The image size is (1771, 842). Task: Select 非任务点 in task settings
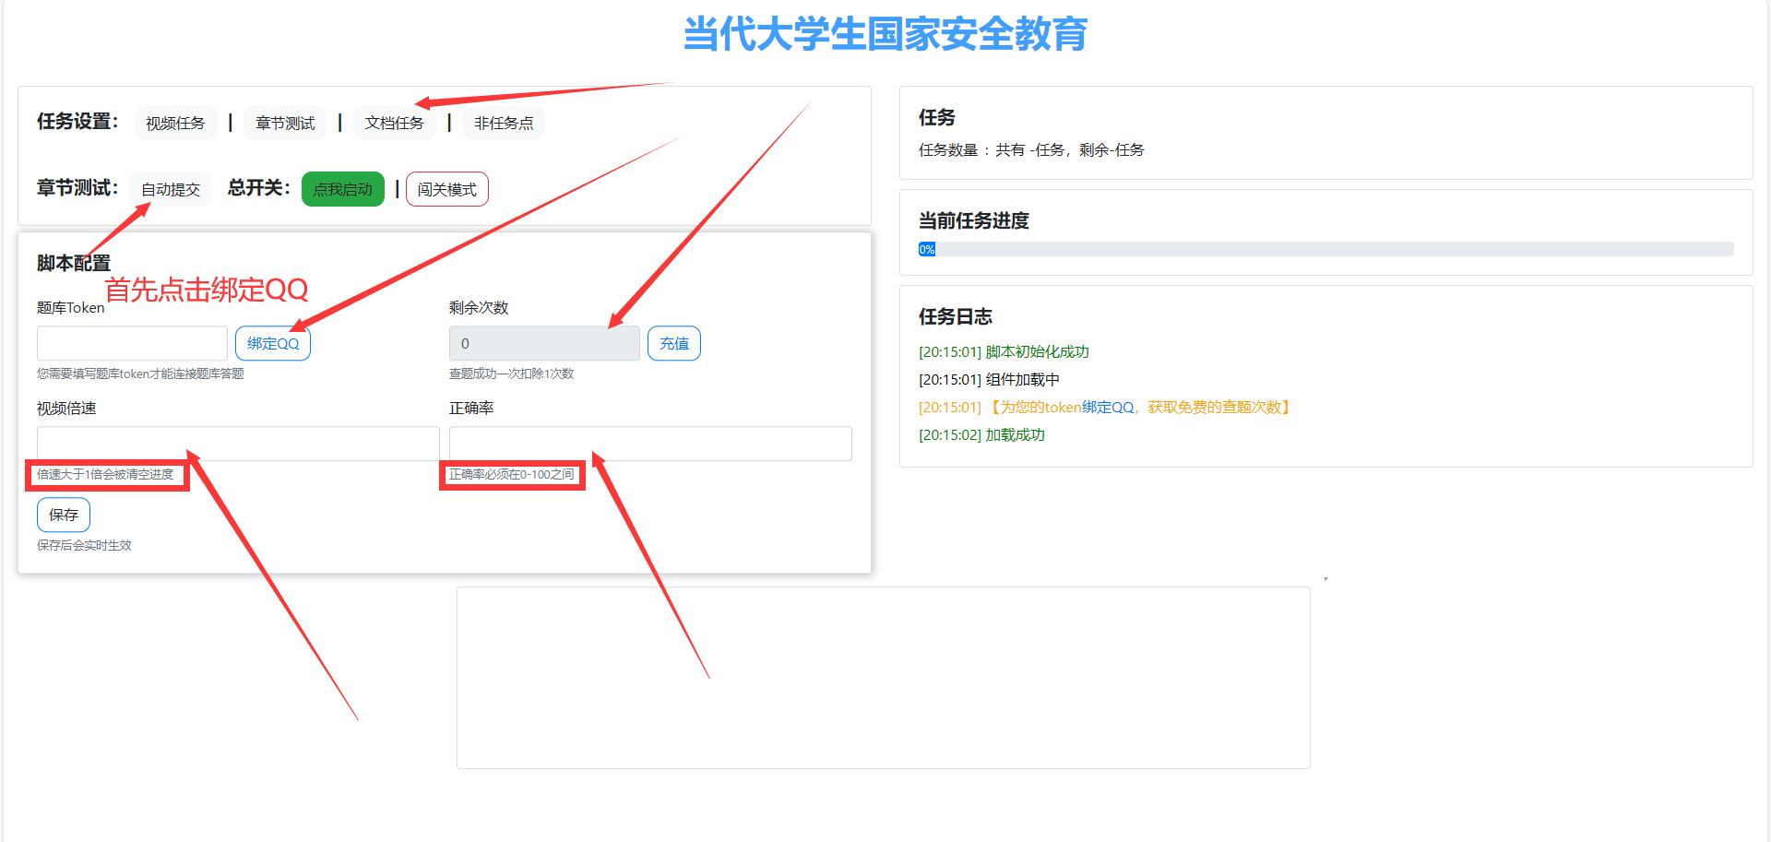504,122
